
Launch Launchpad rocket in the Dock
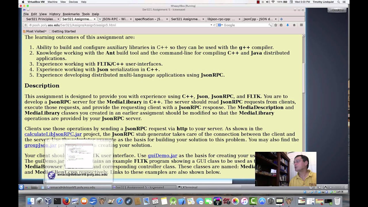[39, 201]
